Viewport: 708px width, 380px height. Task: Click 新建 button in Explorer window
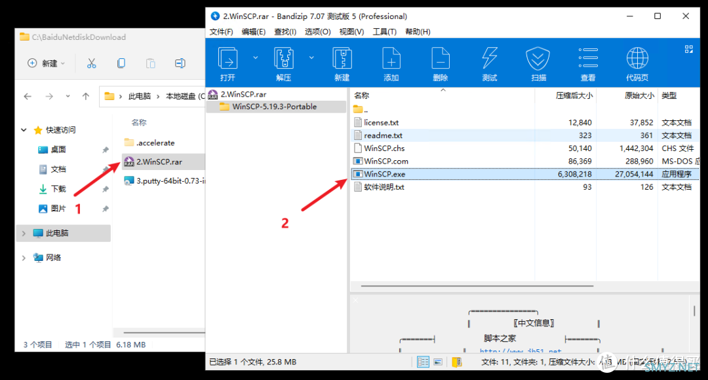47,63
